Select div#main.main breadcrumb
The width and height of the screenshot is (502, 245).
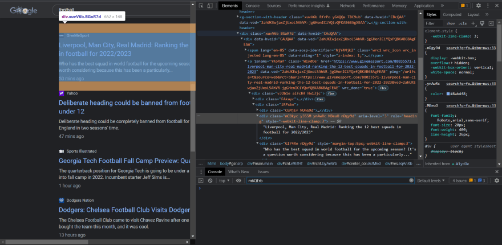coord(260,164)
